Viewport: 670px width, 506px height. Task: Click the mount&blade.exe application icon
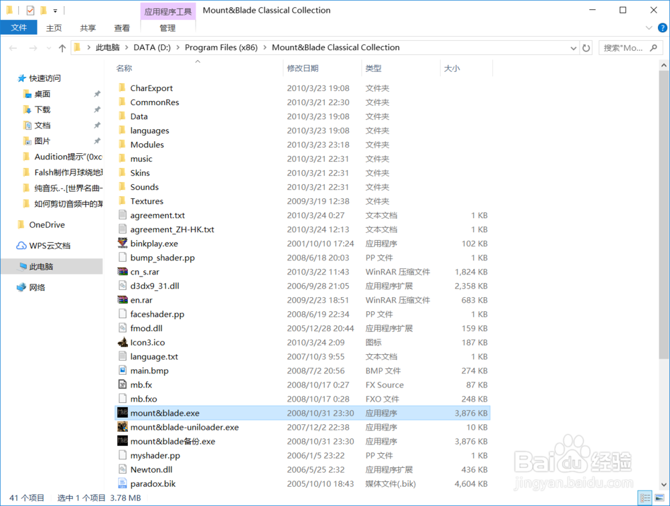tap(123, 412)
